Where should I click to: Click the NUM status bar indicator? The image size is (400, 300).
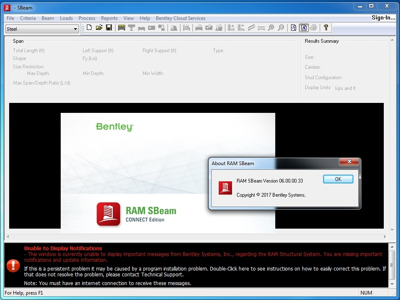[x=366, y=293]
